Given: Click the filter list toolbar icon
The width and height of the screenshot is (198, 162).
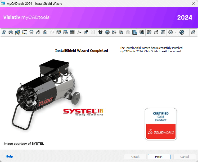Looking at the screenshot, I should point(24,32).
